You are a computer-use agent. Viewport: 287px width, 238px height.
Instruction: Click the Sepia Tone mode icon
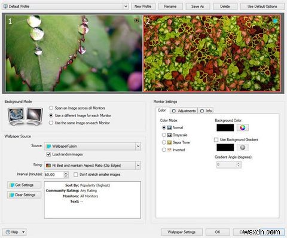[169, 142]
